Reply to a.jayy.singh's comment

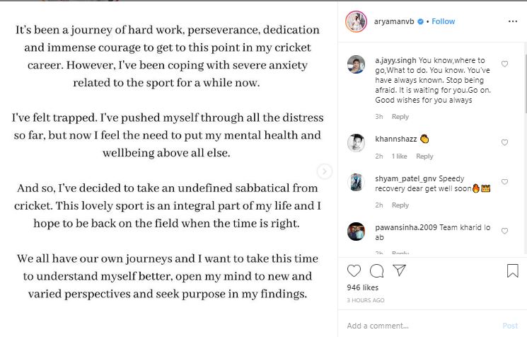pos(400,117)
